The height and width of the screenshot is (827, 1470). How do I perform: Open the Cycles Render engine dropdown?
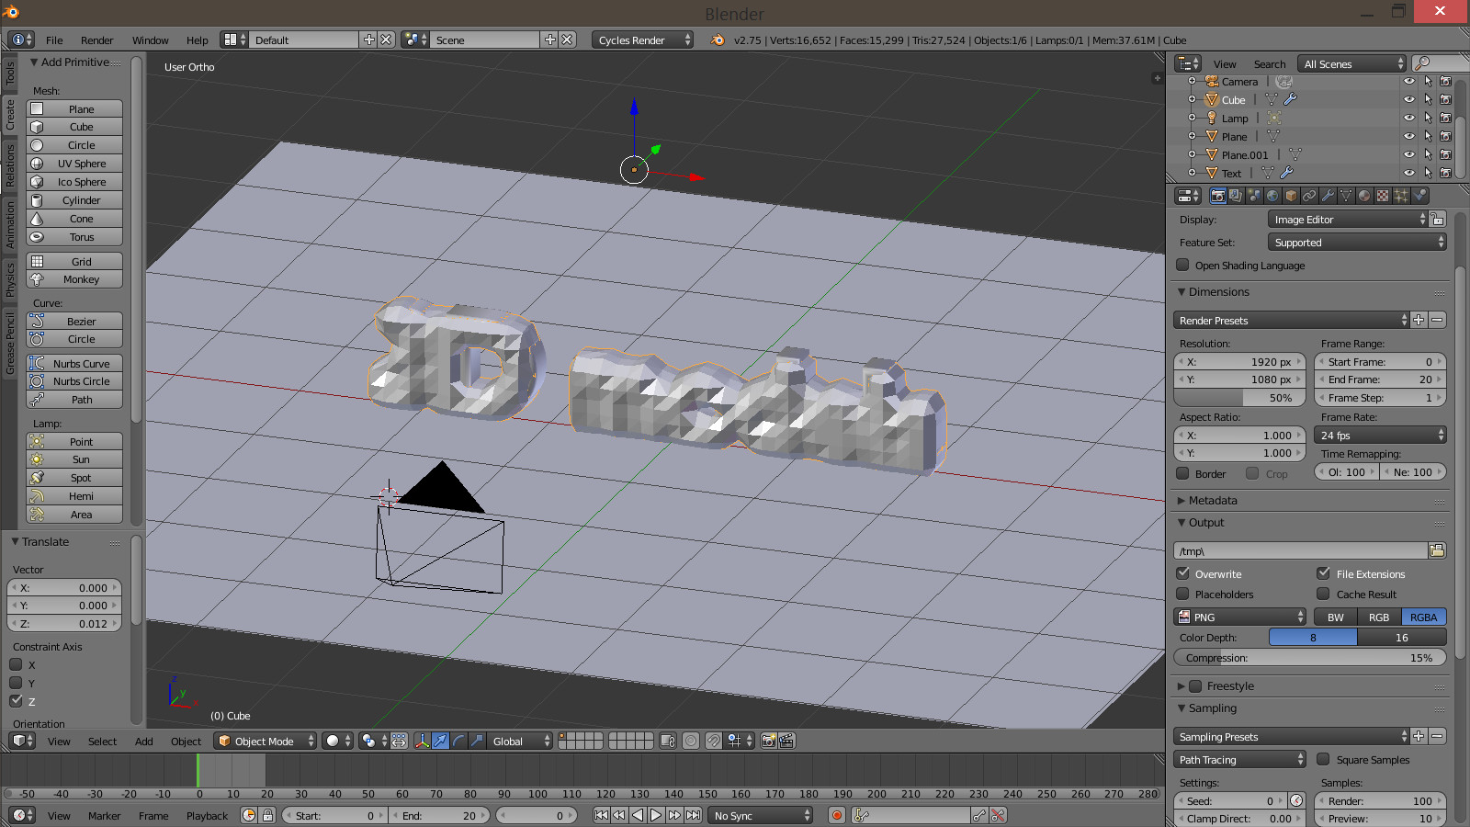click(x=643, y=40)
